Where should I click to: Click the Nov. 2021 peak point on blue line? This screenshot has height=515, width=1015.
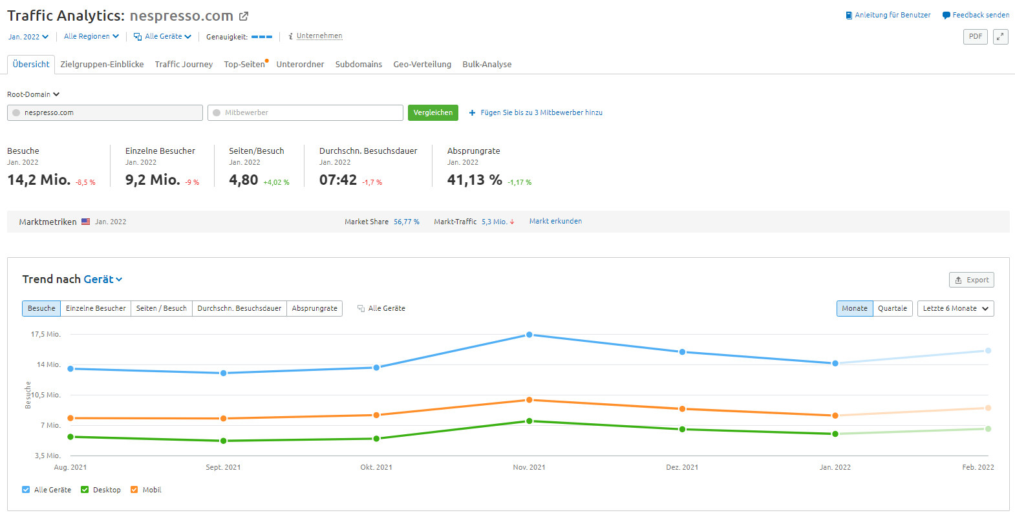529,335
